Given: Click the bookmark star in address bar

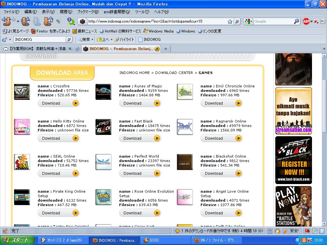Looking at the screenshot, I should click(x=230, y=21).
